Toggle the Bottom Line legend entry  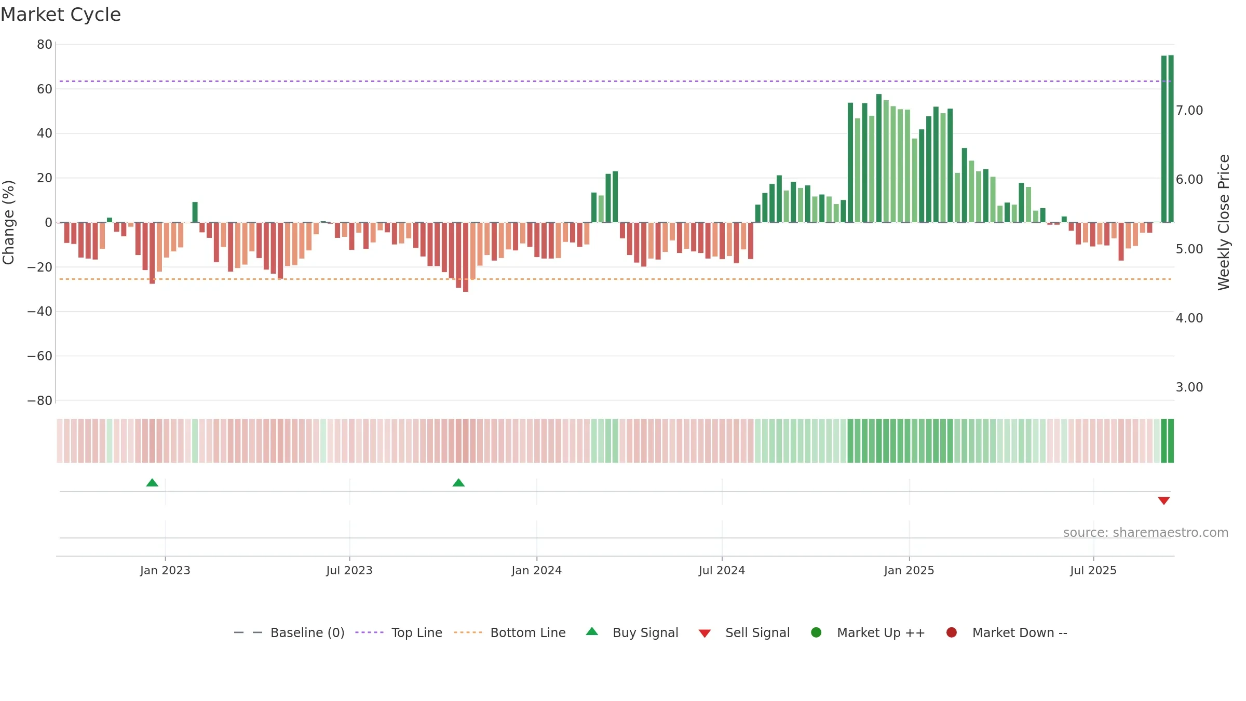pyautogui.click(x=510, y=632)
